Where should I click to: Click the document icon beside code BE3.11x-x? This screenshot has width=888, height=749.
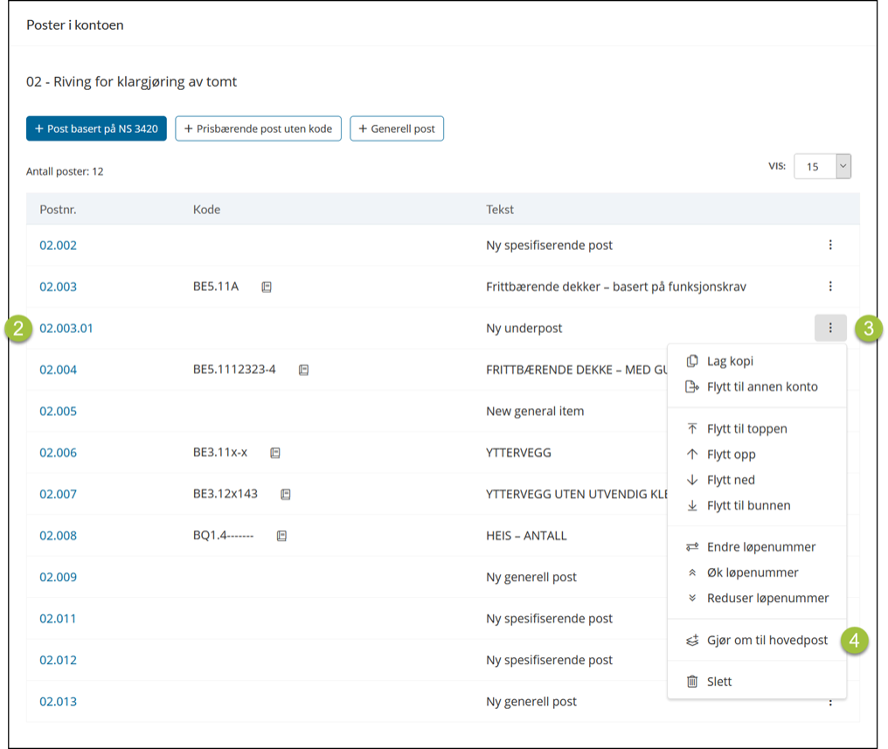(275, 453)
